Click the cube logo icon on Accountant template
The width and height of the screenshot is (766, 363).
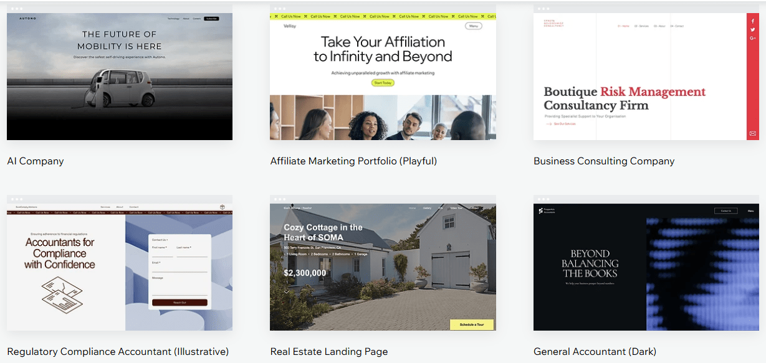[221, 207]
